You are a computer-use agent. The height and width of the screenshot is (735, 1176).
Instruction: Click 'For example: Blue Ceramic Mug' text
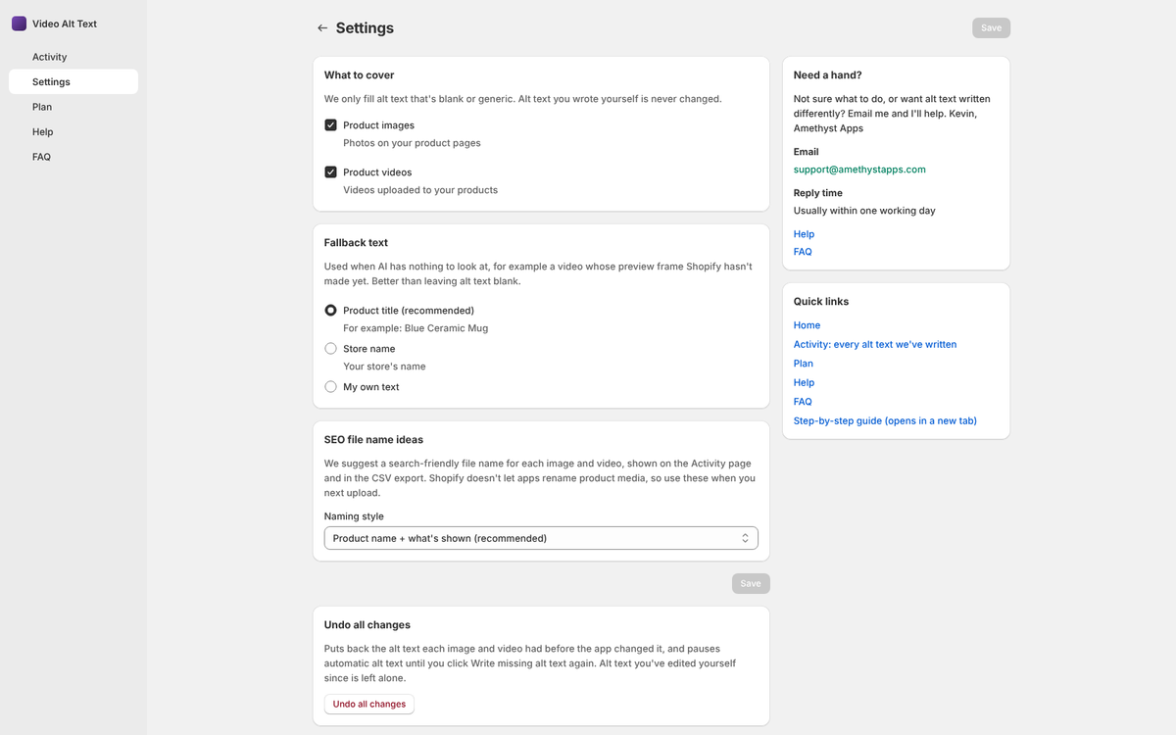(x=416, y=328)
